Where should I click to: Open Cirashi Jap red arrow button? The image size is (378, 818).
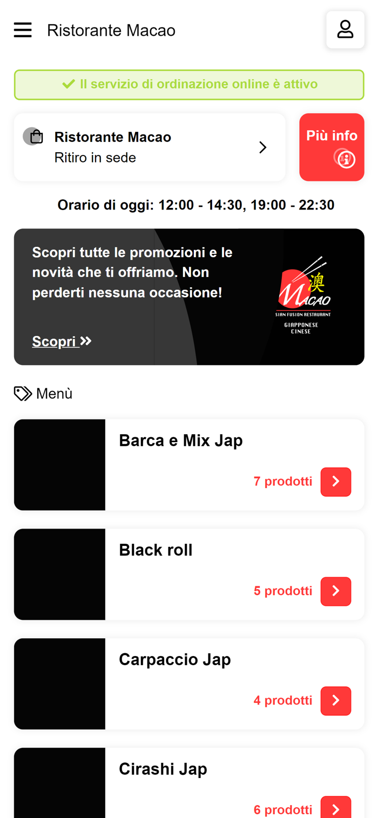coord(336,808)
